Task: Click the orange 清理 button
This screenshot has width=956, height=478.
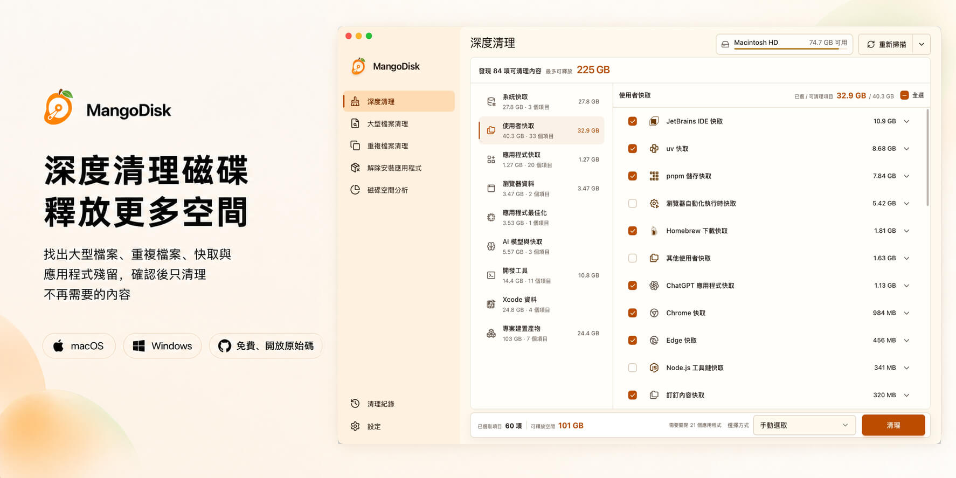Action: tap(893, 425)
